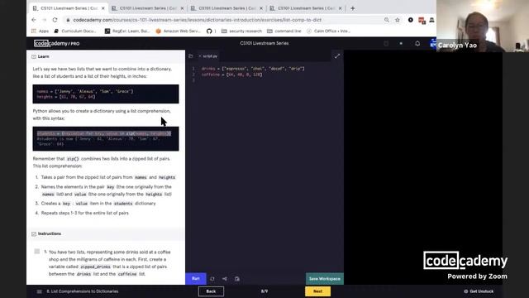The width and height of the screenshot is (529, 298).
Task: Switch to the third CS101 Livestream tab
Action: point(226,8)
